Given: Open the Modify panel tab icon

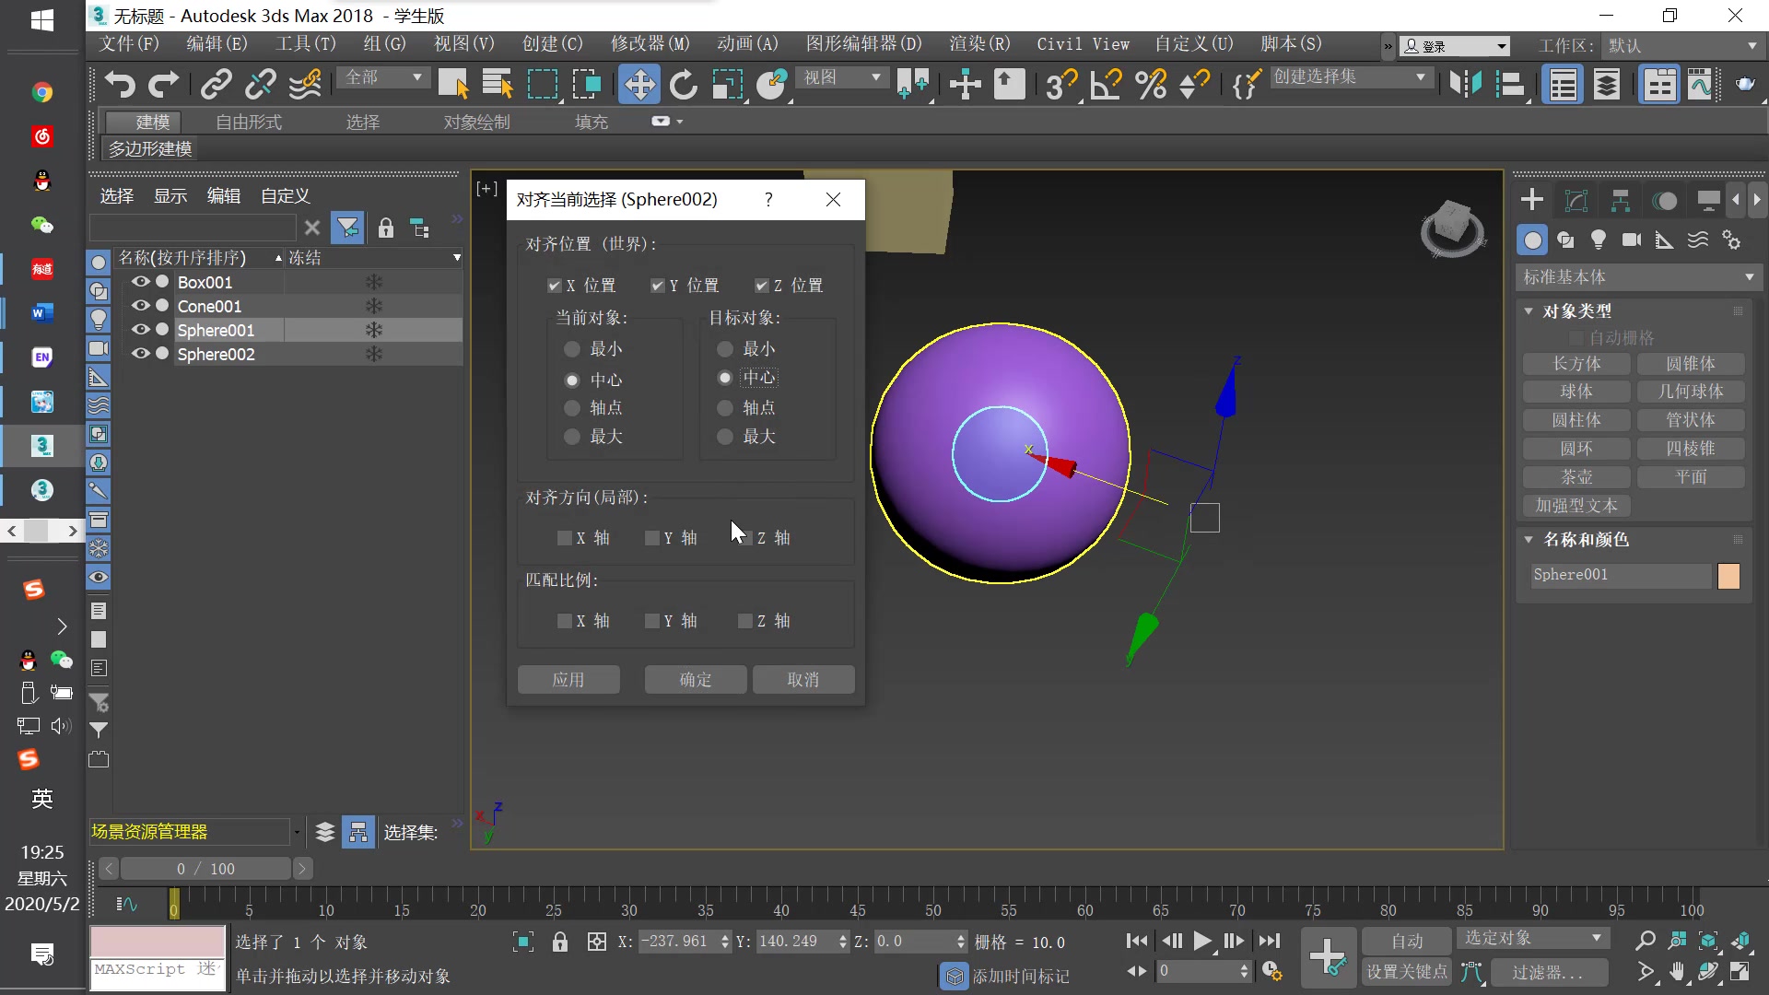Looking at the screenshot, I should 1576,200.
